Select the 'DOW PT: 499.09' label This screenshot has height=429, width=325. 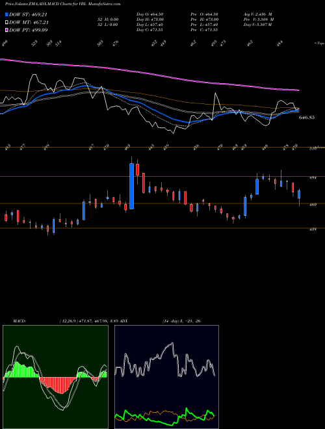pyautogui.click(x=29, y=30)
